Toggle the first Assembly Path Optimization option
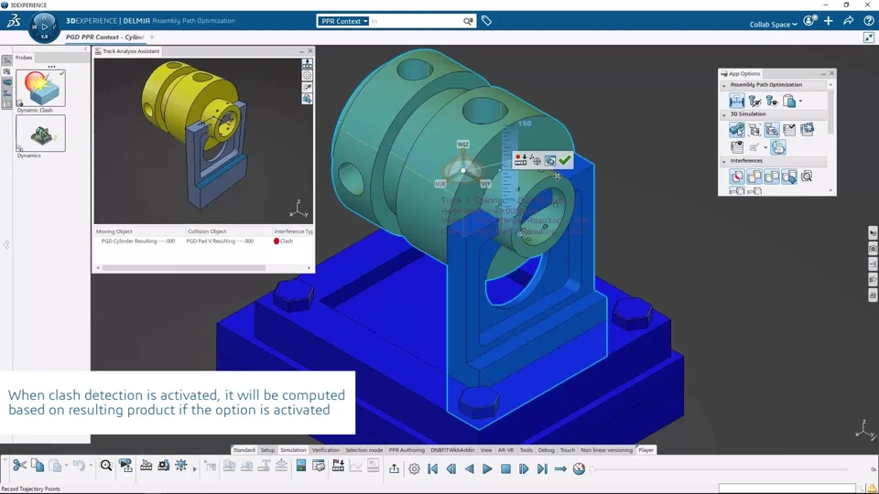Image resolution: width=879 pixels, height=494 pixels. pos(736,101)
